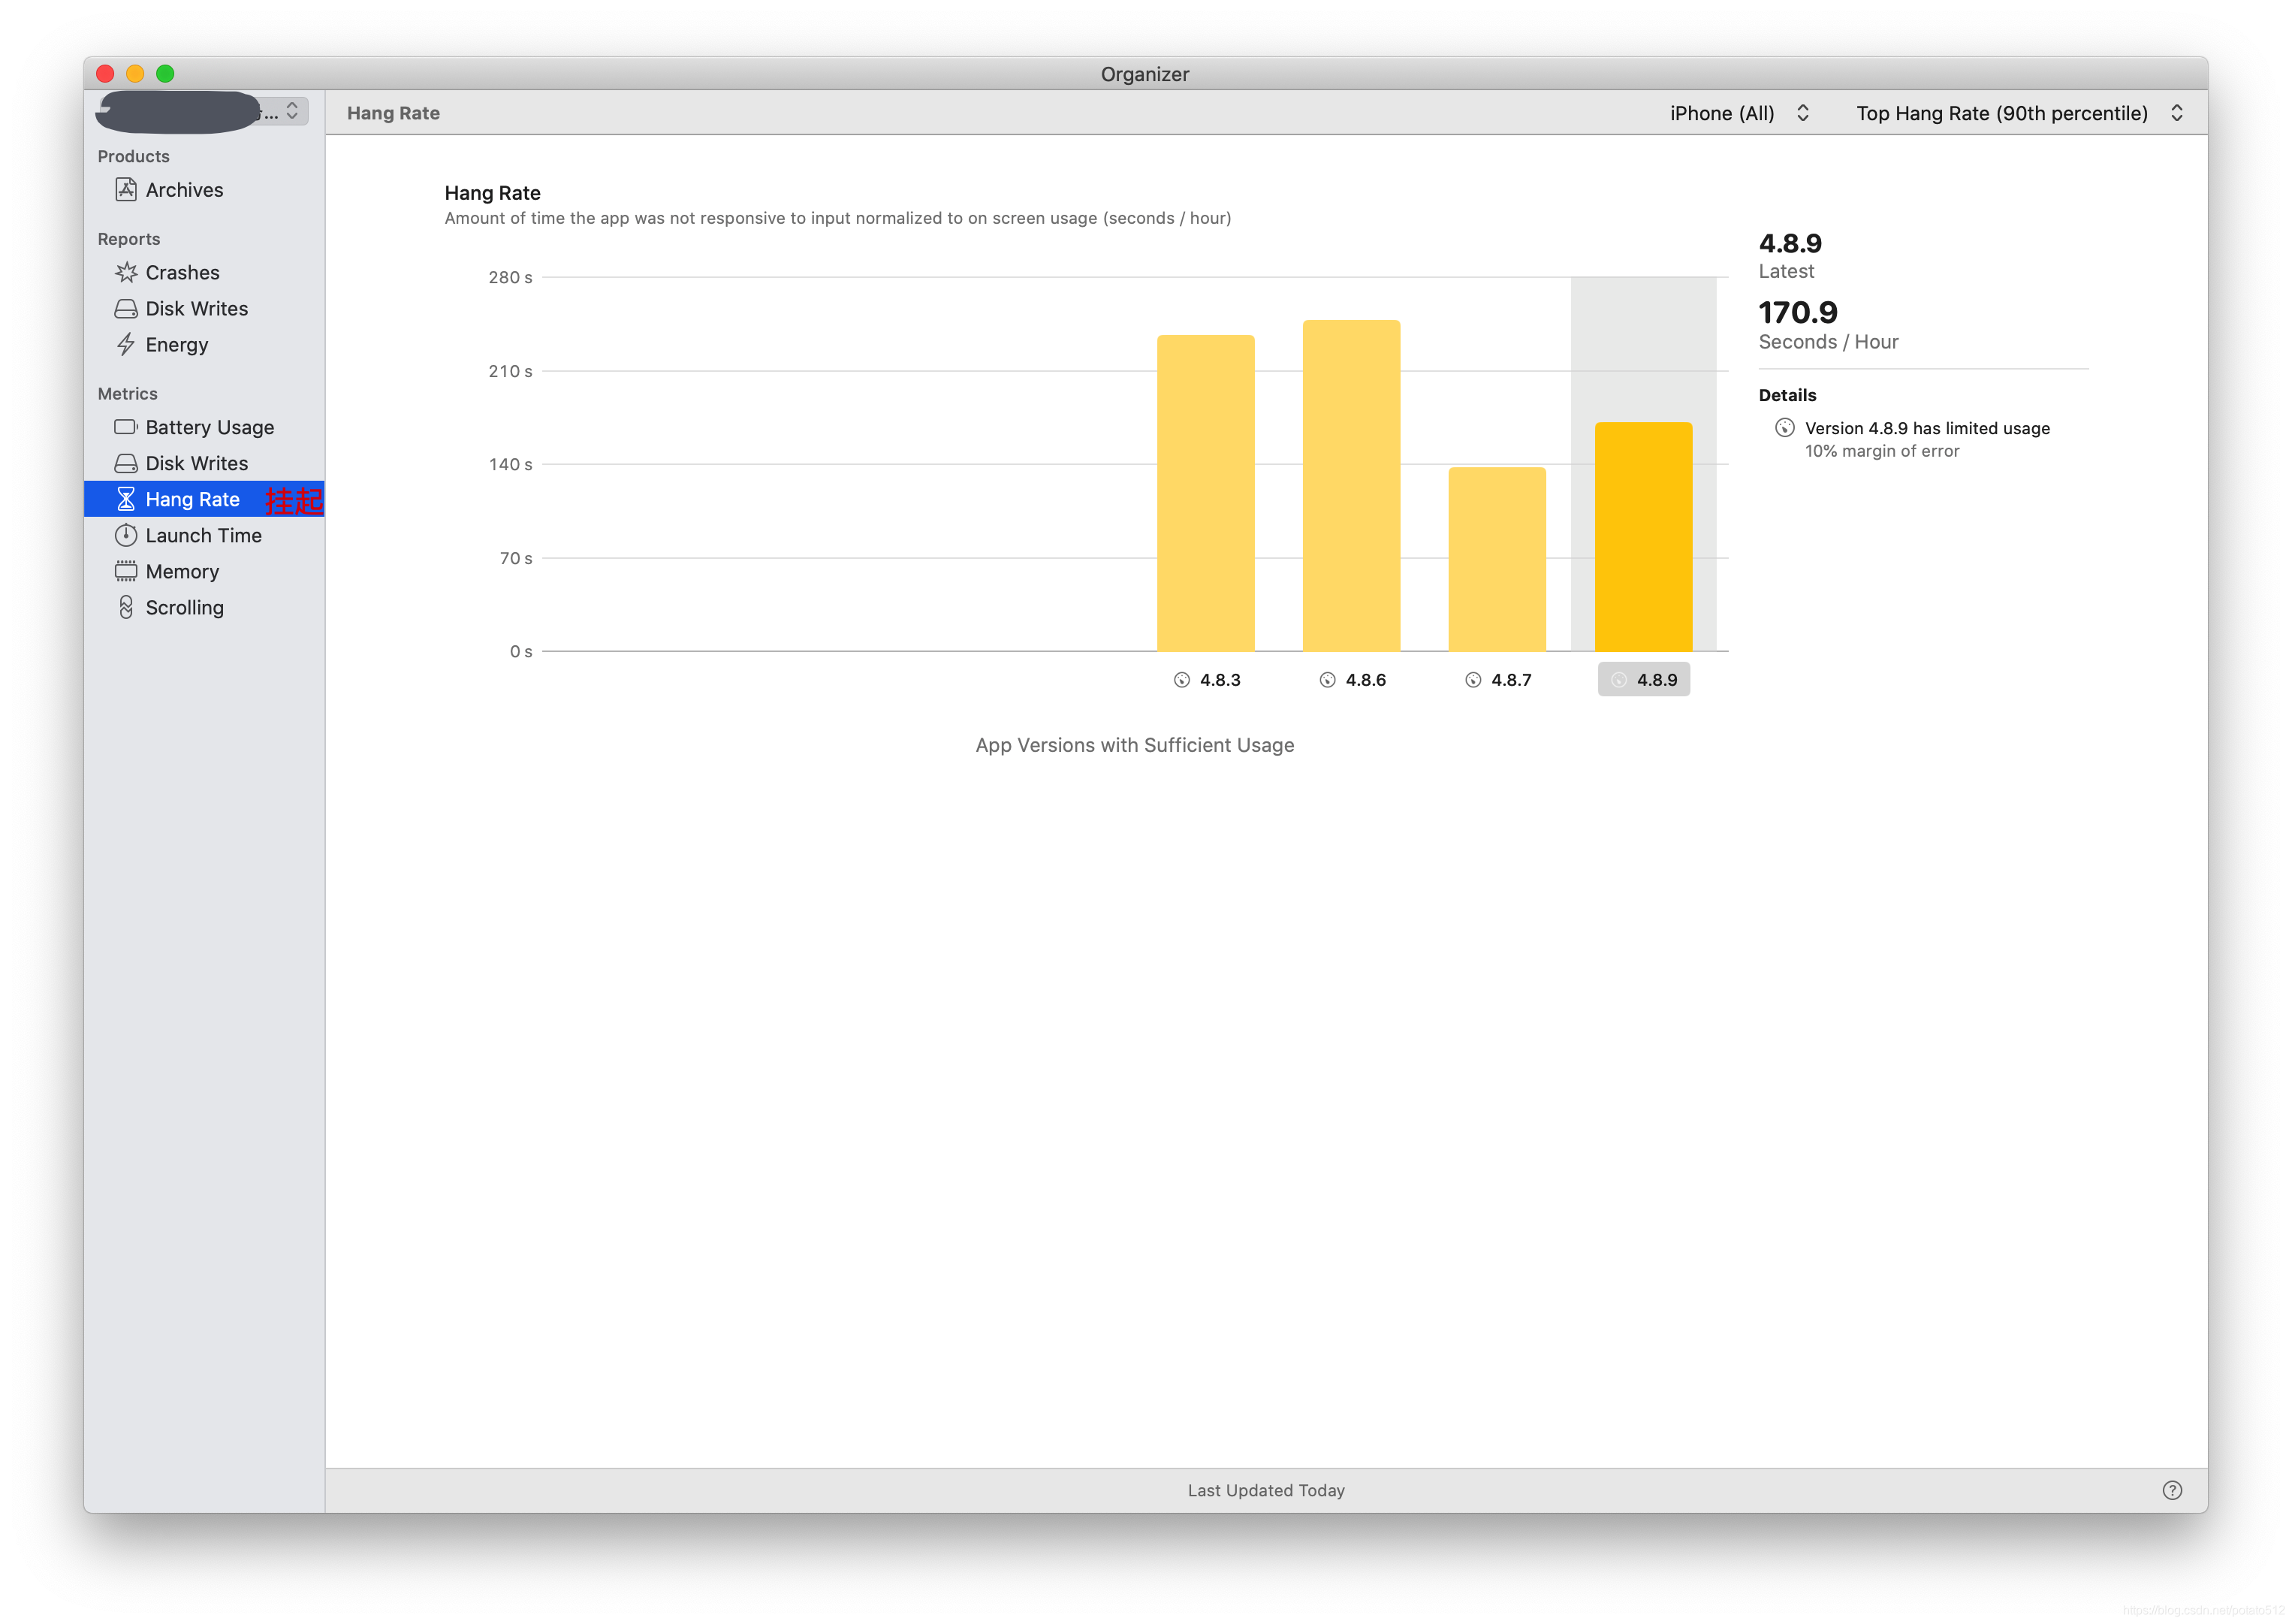Select the Hang Rate metric item
The image size is (2292, 1624).
coord(192,499)
